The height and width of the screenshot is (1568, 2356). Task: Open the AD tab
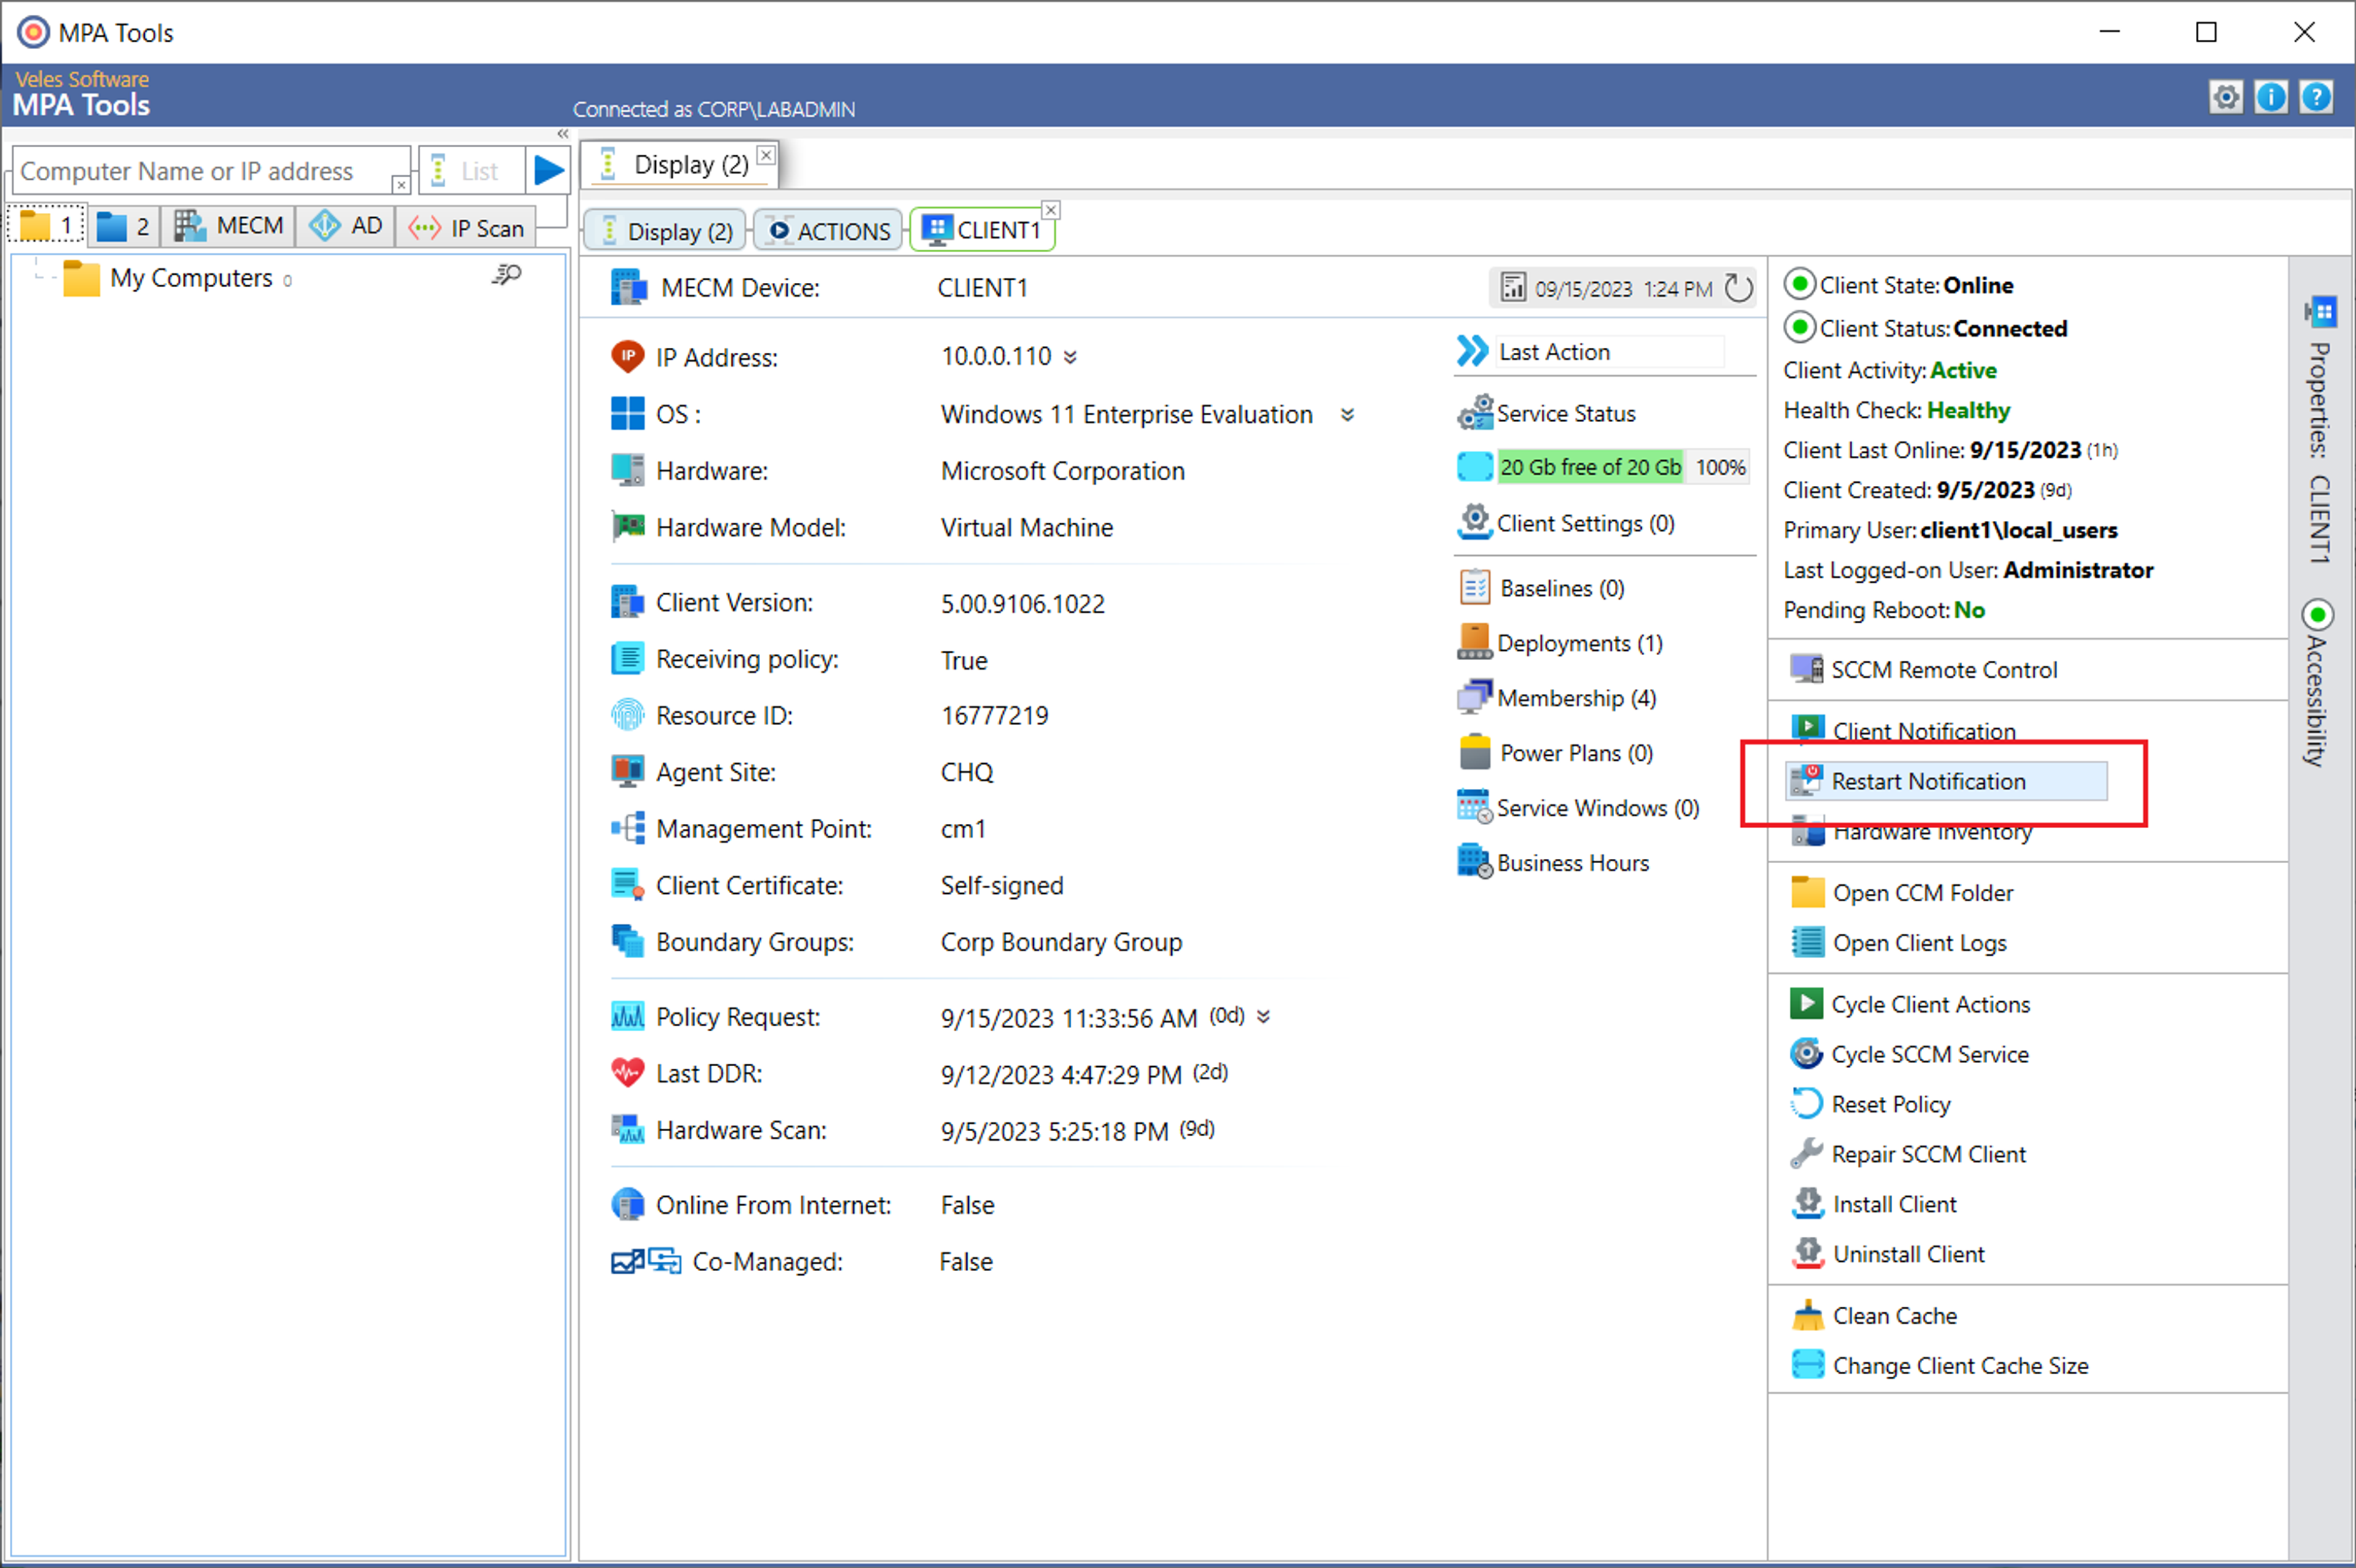346,226
